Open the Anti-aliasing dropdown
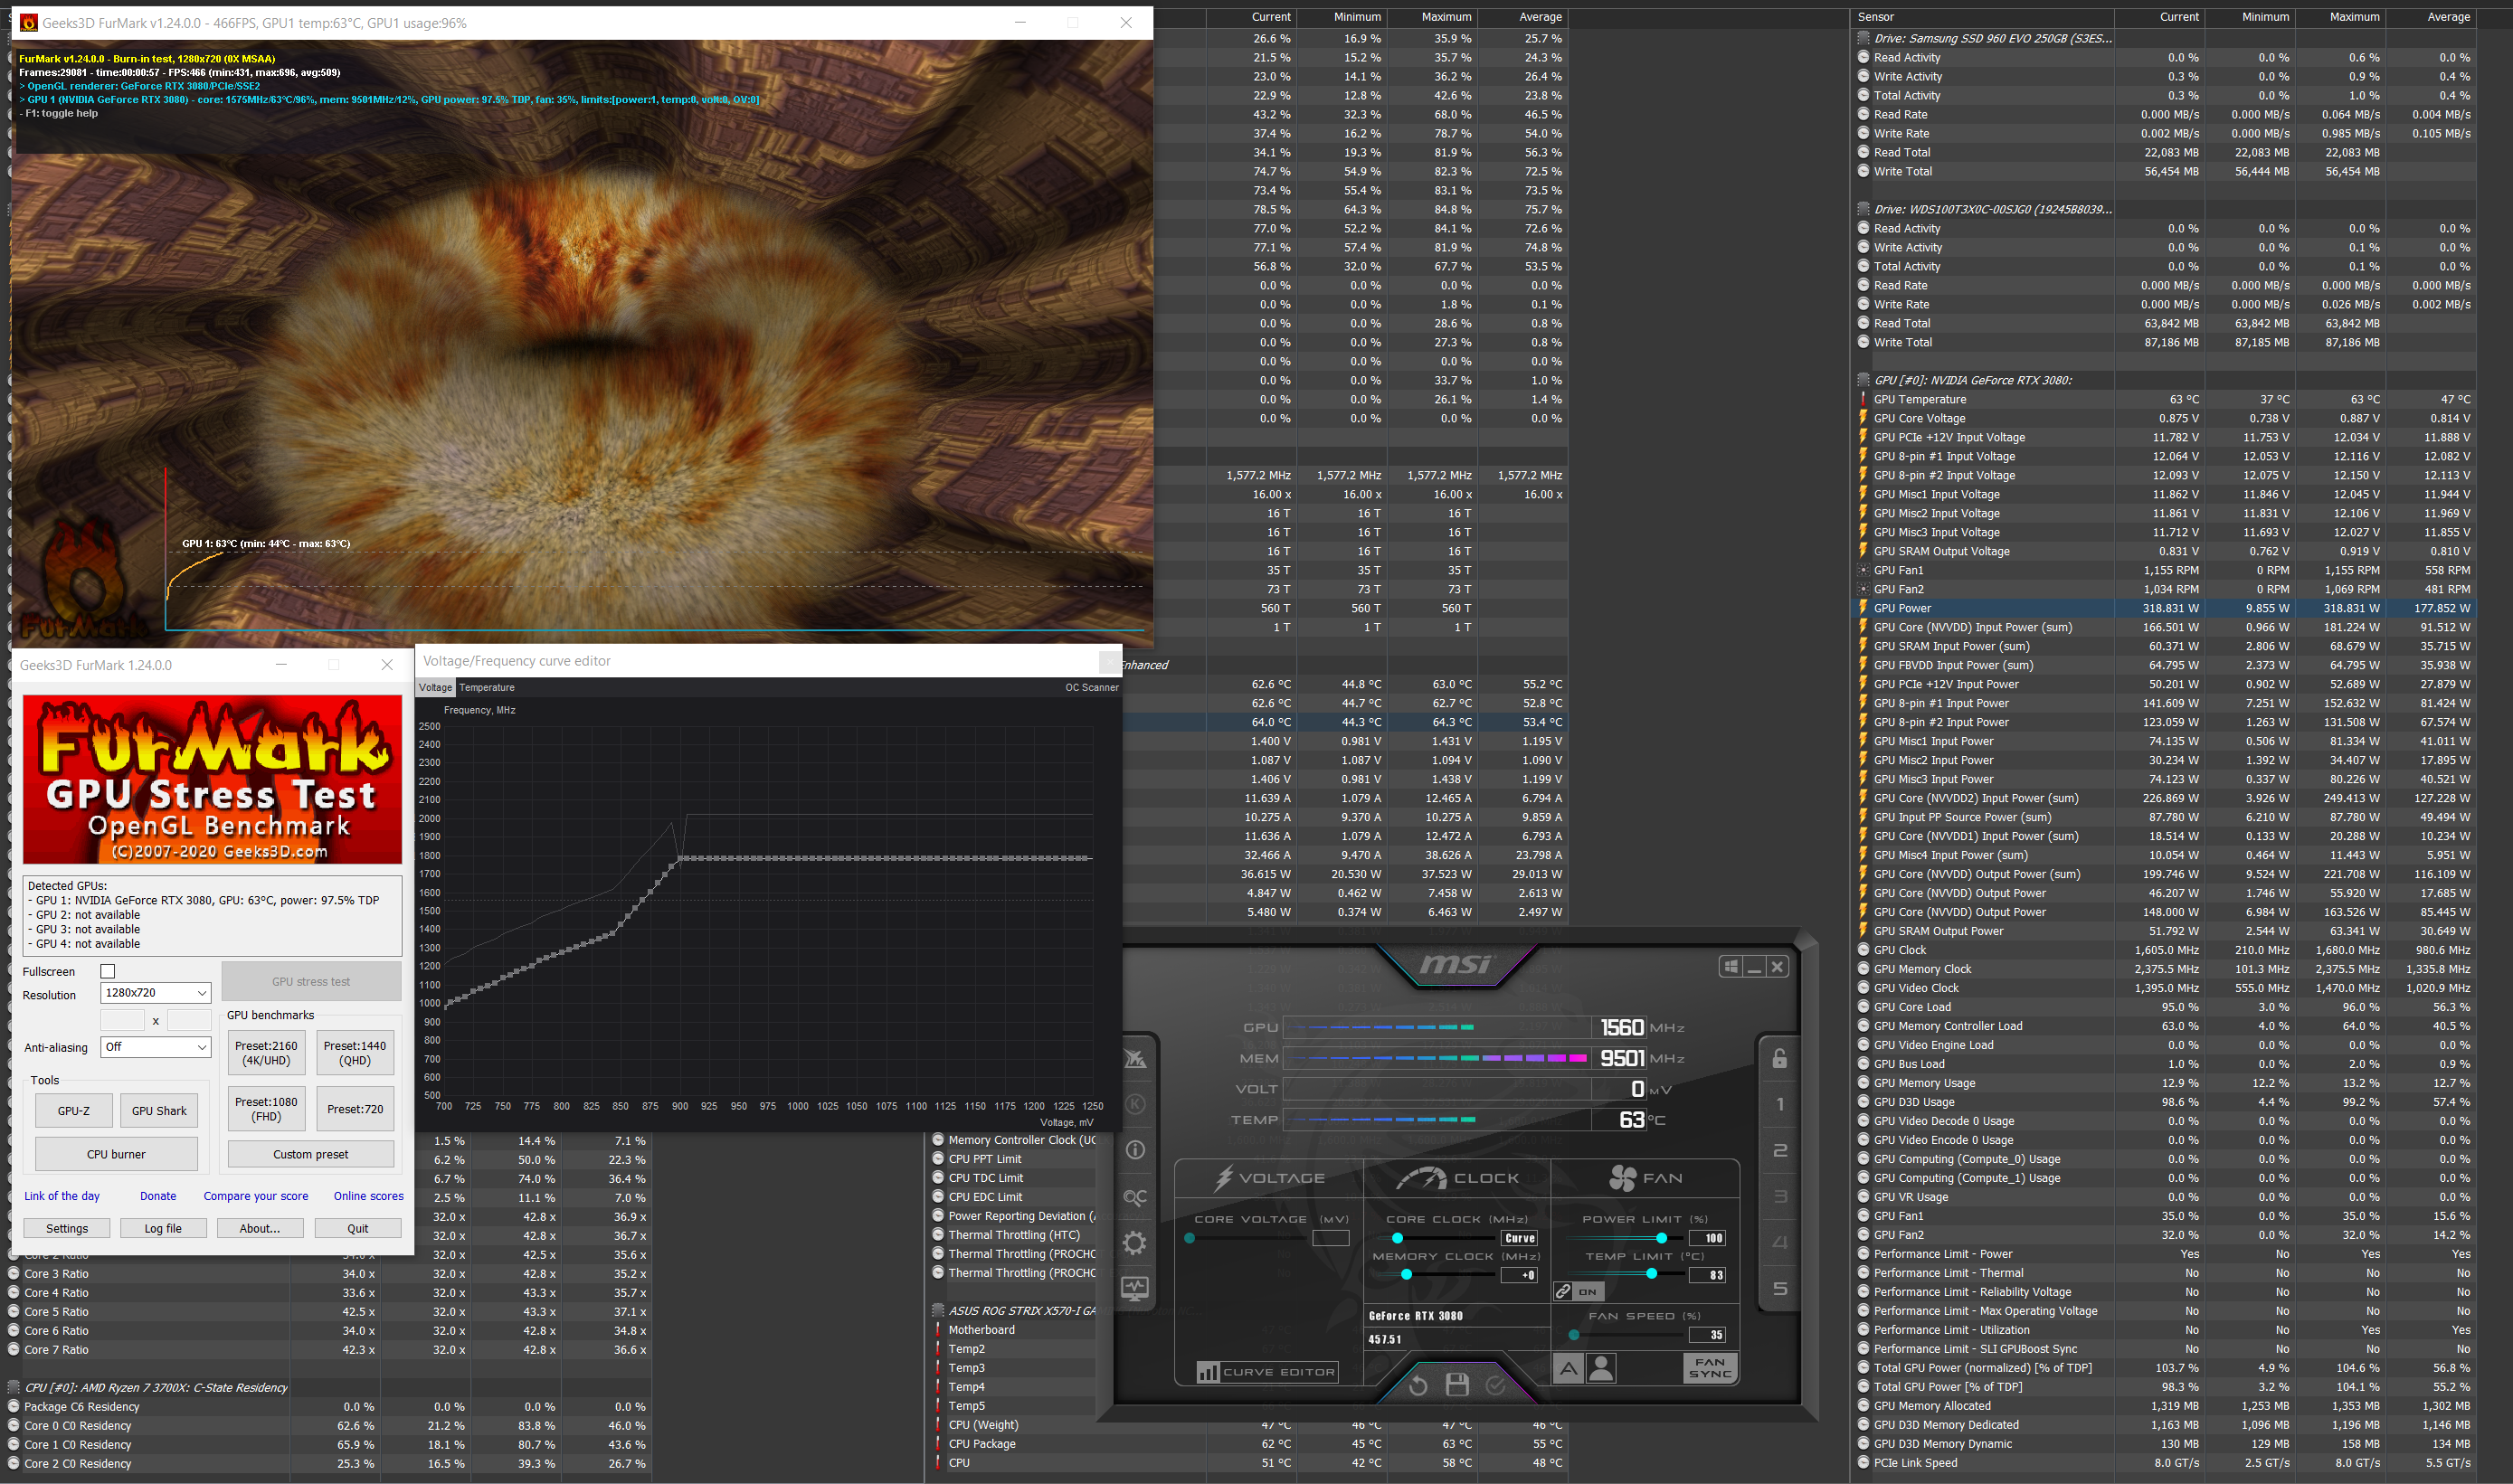The width and height of the screenshot is (2513, 1484). [x=156, y=1047]
